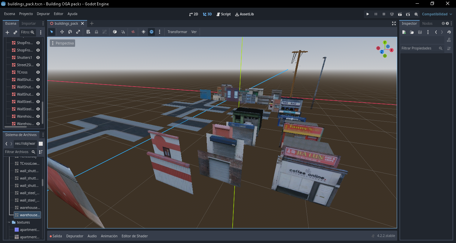The image size is (456, 243).
Task: Run the current scene clapperboard icon
Action: click(x=400, y=14)
